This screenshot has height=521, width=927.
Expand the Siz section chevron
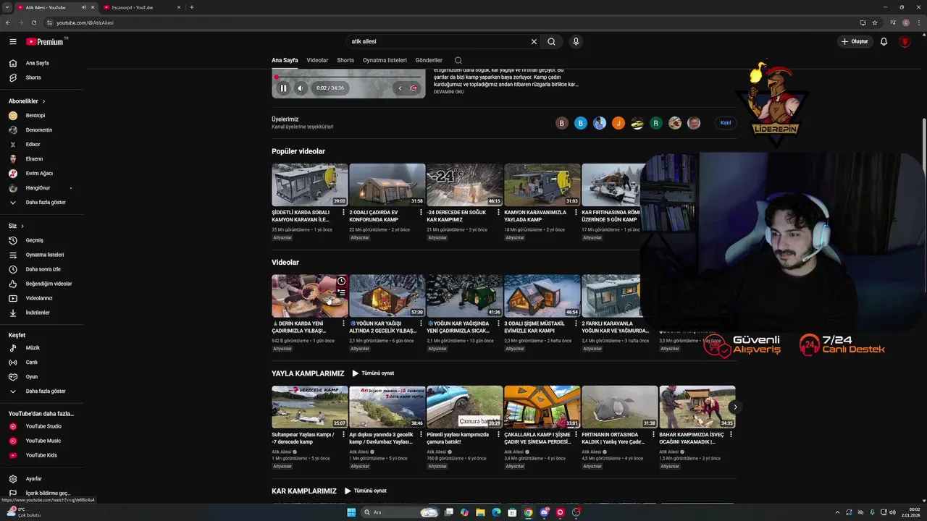coord(23,226)
